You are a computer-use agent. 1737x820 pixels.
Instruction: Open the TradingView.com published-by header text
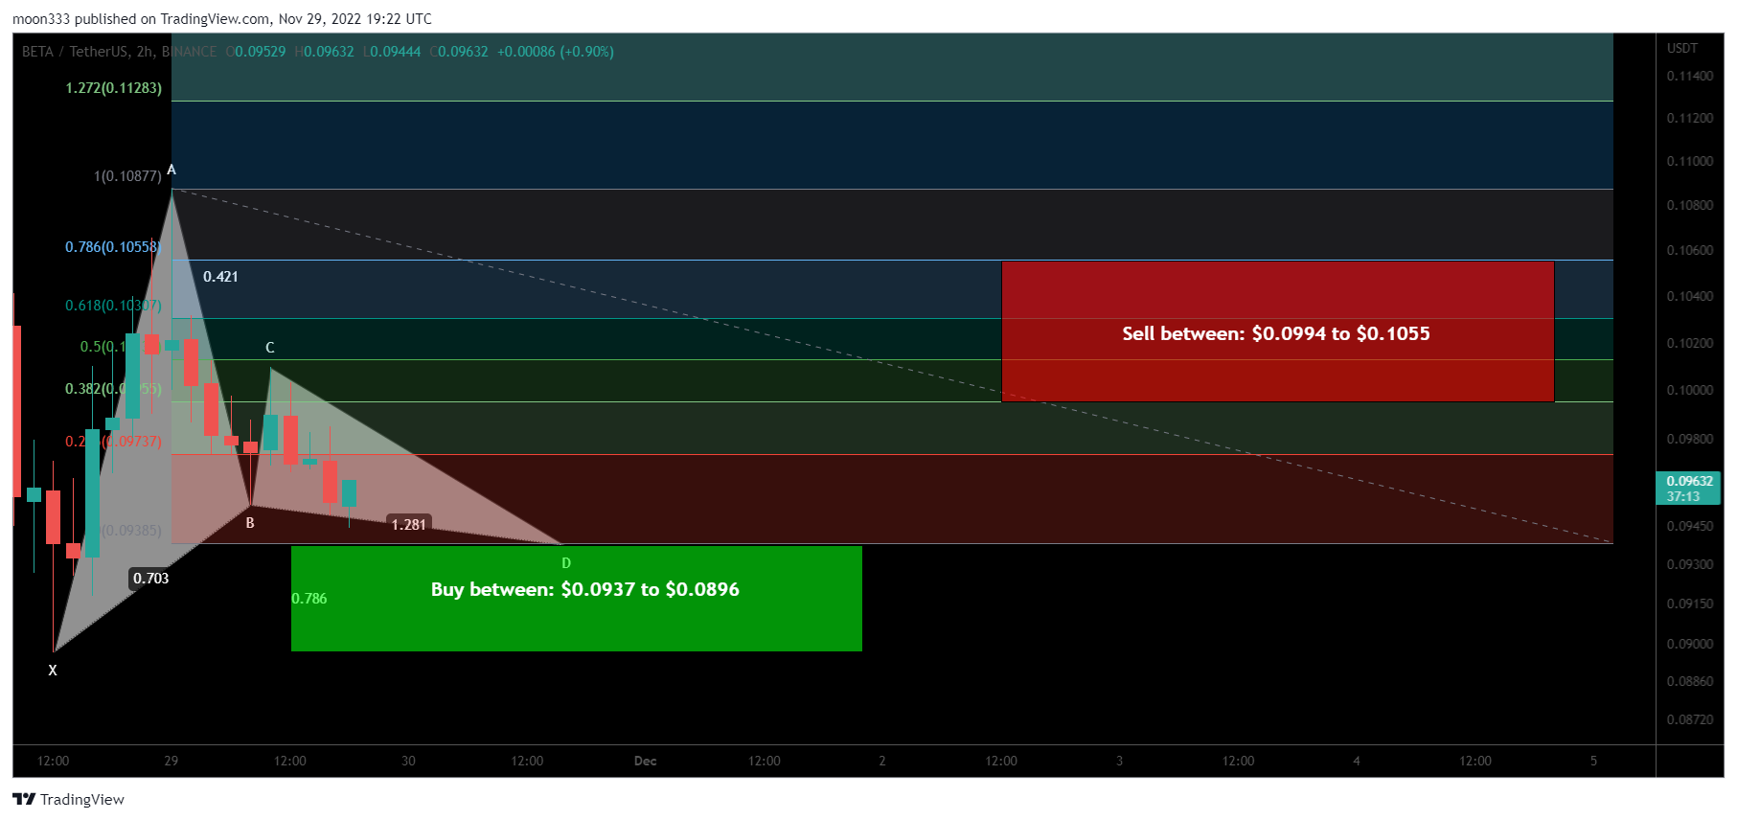(222, 18)
